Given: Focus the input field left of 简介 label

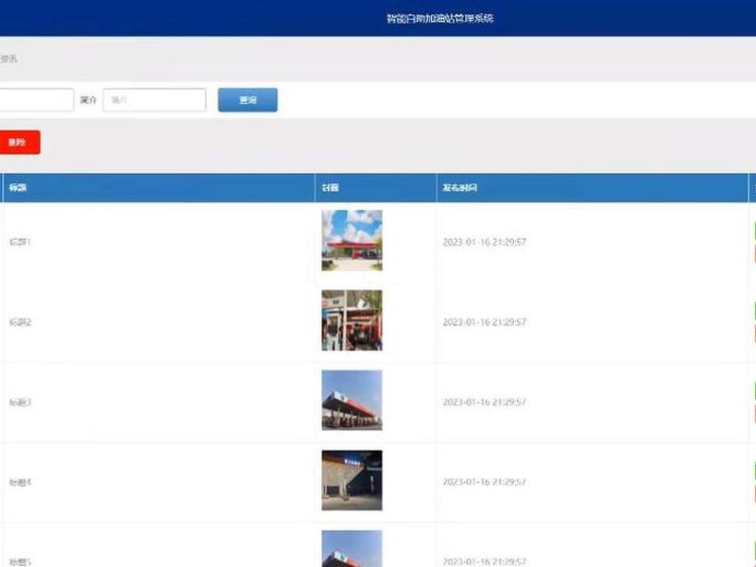Looking at the screenshot, I should click(37, 100).
